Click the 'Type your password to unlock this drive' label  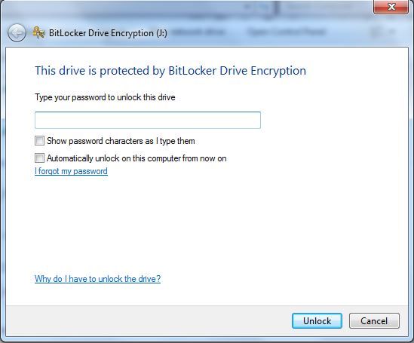point(105,97)
